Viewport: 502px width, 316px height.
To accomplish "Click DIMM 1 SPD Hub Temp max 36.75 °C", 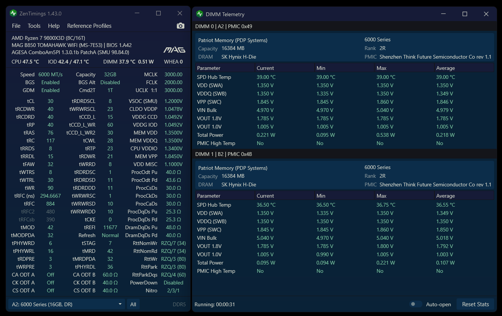I will (x=386, y=205).
